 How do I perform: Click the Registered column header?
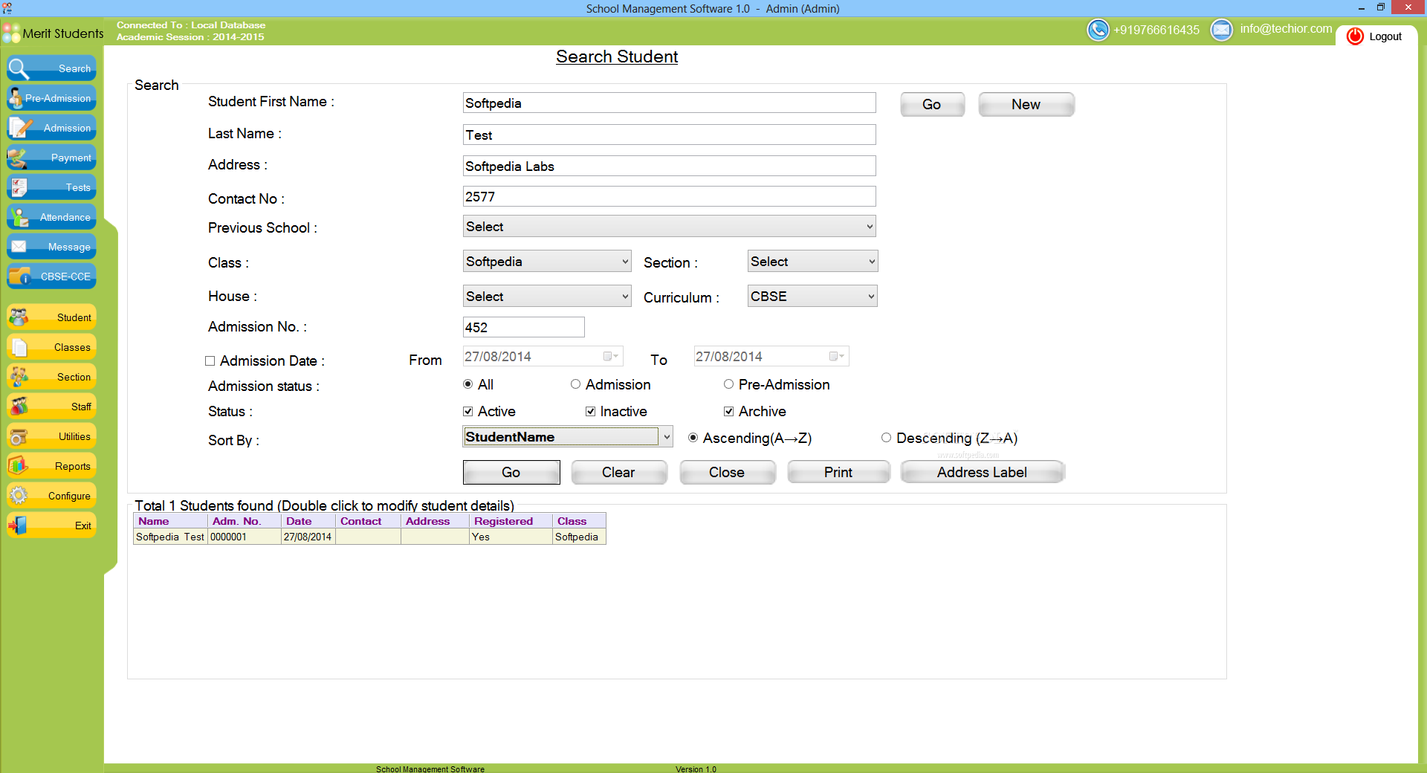511,521
